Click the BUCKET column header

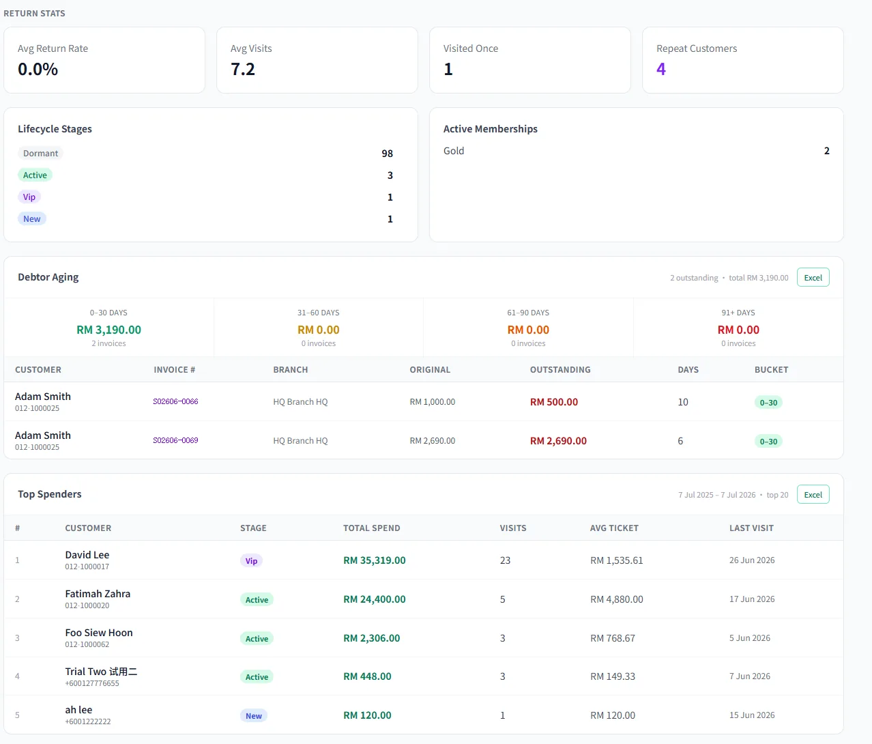tap(772, 370)
